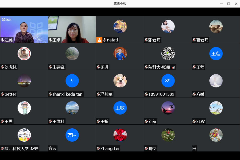Image resolution: width=240 pixels, height=160 pixels.
Task: Select the blue "S" avatar of shanxi keda tan
Action: click(x=72, y=81)
